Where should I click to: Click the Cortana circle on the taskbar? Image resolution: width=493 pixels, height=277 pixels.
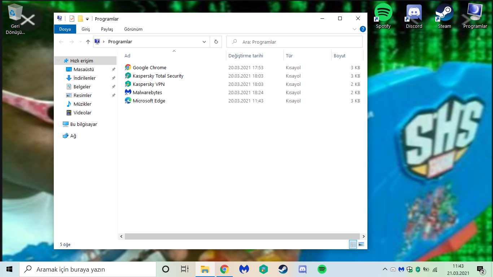point(166,269)
